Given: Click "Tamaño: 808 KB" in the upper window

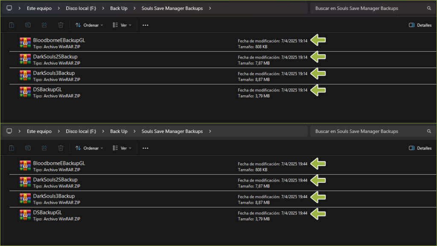Looking at the screenshot, I should pos(253,47).
